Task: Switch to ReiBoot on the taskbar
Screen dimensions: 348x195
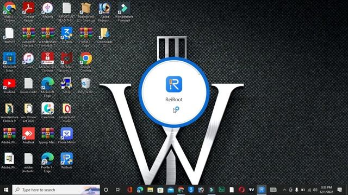Action: 262,190
